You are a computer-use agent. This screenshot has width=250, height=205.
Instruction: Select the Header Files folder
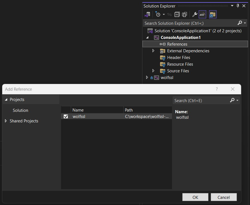tap(179, 58)
